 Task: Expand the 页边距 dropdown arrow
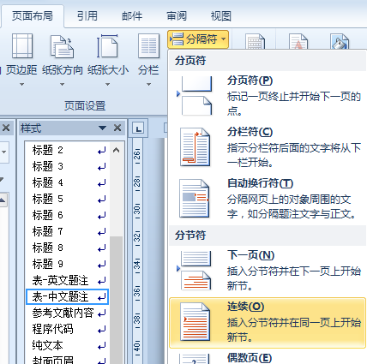[21, 85]
